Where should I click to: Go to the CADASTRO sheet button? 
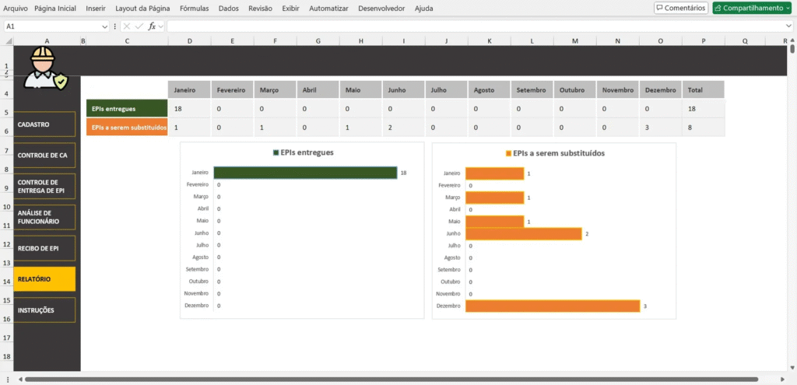(x=44, y=124)
